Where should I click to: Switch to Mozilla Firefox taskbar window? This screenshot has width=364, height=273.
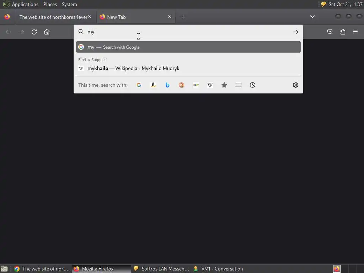pos(101,269)
